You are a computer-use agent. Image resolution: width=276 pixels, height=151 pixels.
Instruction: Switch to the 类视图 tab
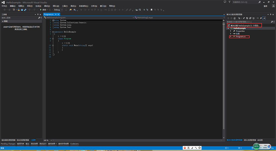[260, 140]
